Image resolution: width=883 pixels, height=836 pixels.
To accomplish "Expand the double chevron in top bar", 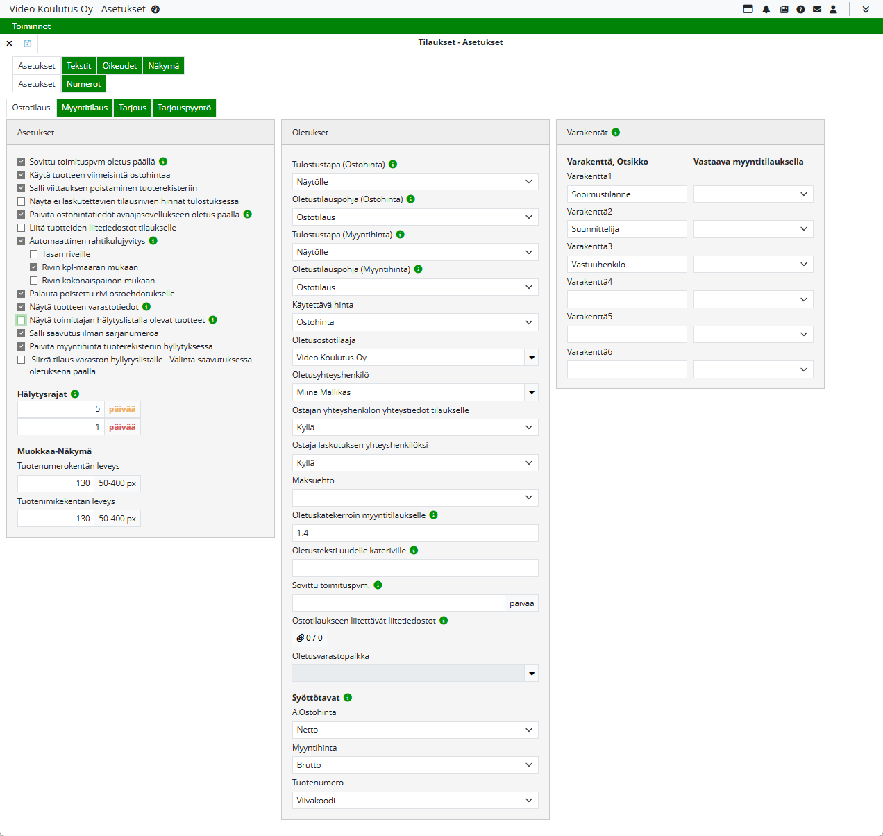I will pyautogui.click(x=866, y=10).
